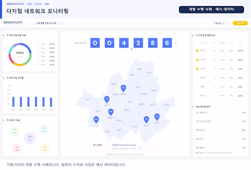Screen dimensions: 251x170
Task: Click the 10.7% value for 지점 F
Action: (52, 65)
